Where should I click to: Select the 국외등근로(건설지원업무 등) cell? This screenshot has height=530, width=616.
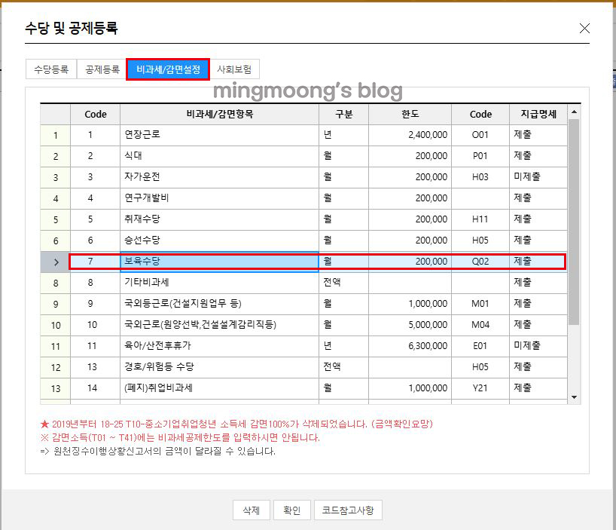pos(219,304)
